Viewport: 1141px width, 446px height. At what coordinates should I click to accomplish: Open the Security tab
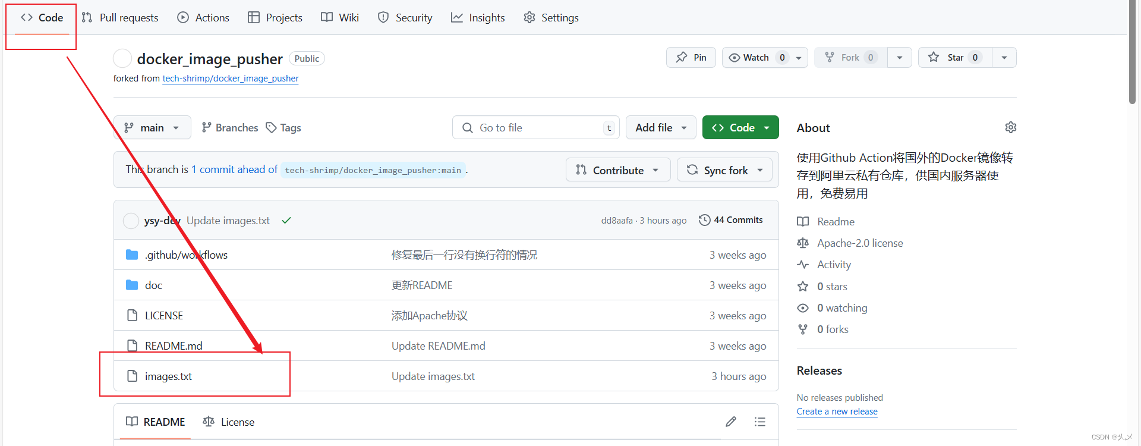405,18
